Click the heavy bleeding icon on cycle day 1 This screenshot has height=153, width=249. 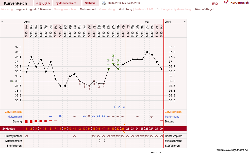(x=26, y=121)
